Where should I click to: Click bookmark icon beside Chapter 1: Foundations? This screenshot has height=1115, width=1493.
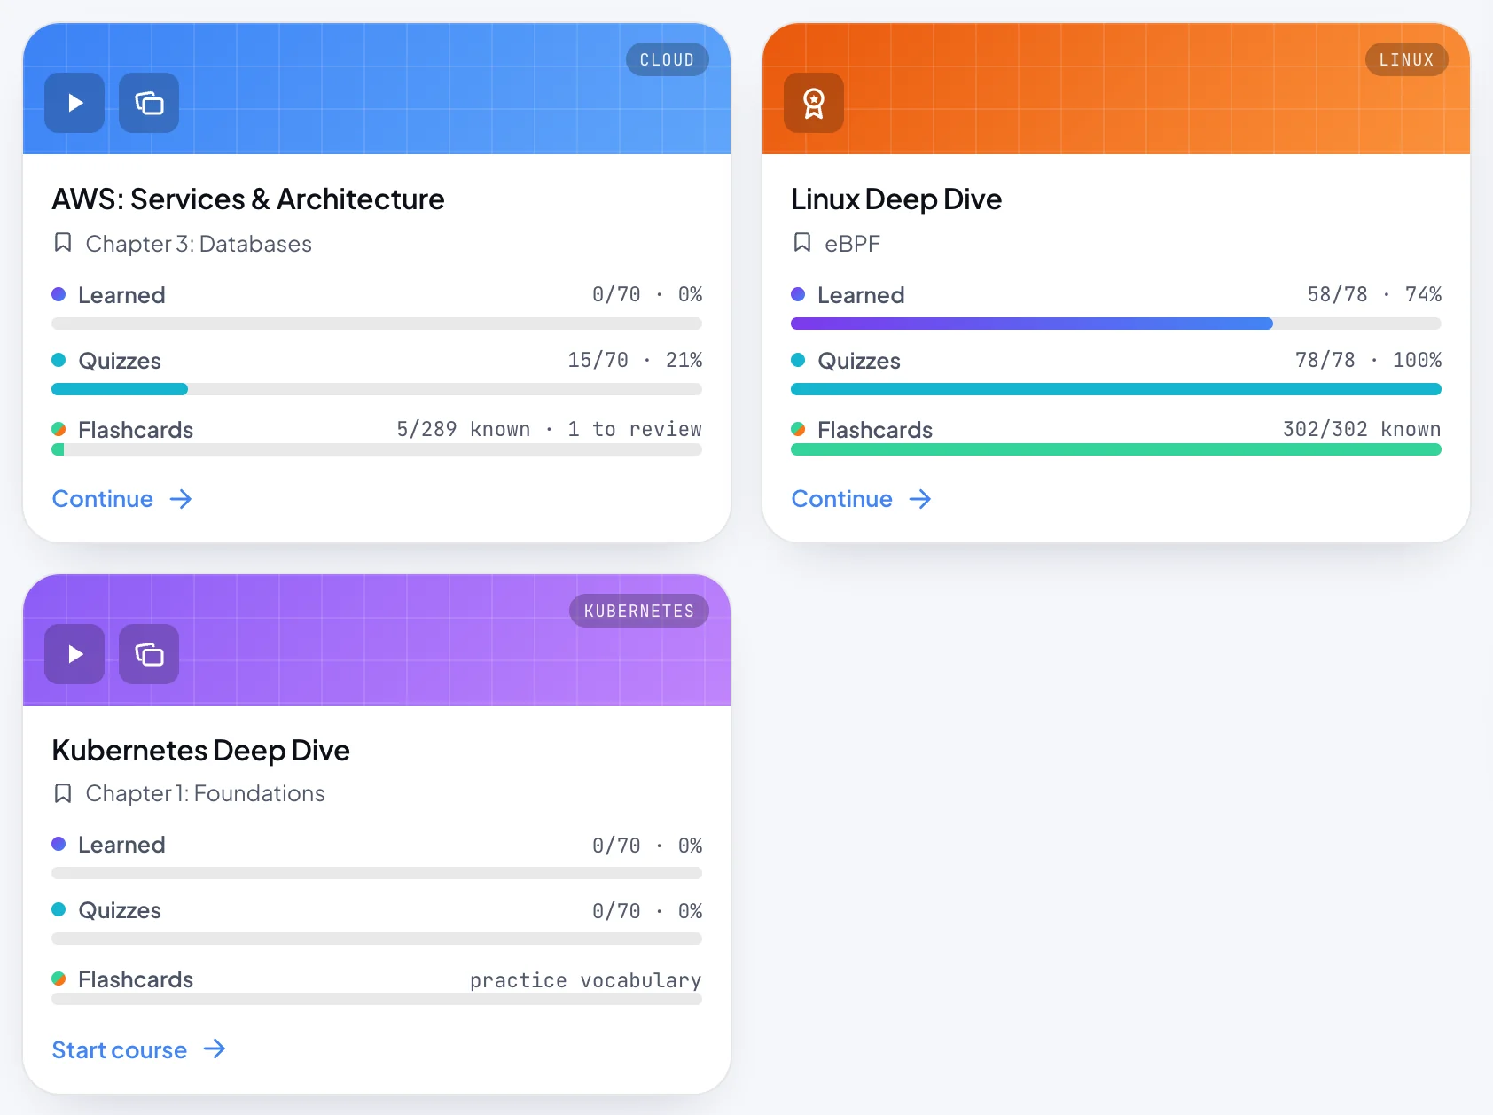click(x=63, y=793)
